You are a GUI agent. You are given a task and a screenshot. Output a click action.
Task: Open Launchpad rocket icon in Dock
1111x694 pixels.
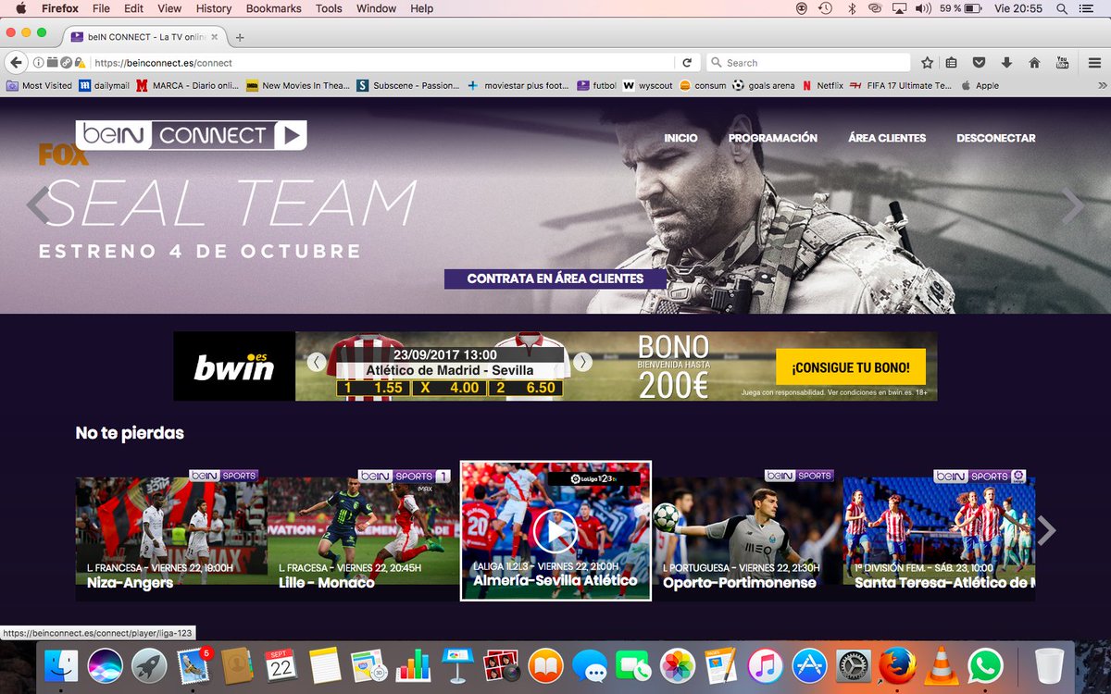[149, 665]
